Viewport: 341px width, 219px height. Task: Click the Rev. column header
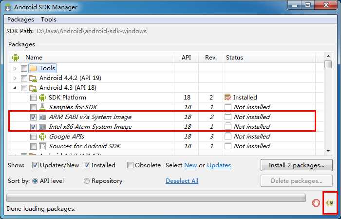[211, 58]
